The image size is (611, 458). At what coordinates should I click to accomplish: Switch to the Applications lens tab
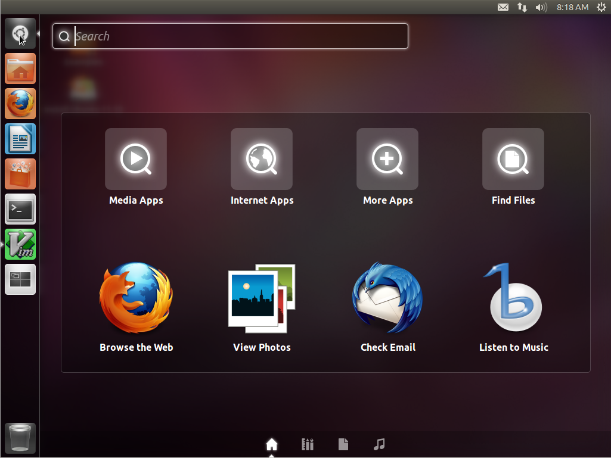pyautogui.click(x=308, y=444)
